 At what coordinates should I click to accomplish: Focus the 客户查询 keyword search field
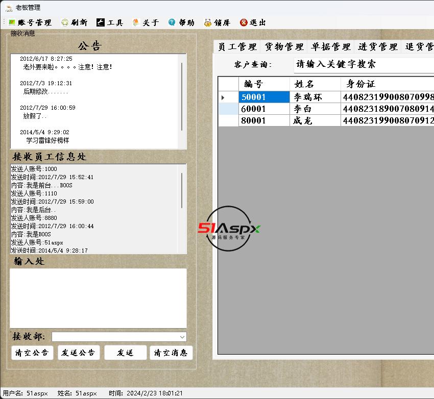(364, 65)
